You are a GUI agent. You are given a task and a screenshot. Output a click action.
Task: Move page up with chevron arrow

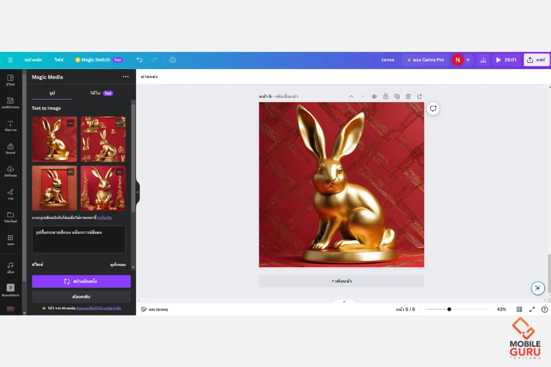click(351, 97)
